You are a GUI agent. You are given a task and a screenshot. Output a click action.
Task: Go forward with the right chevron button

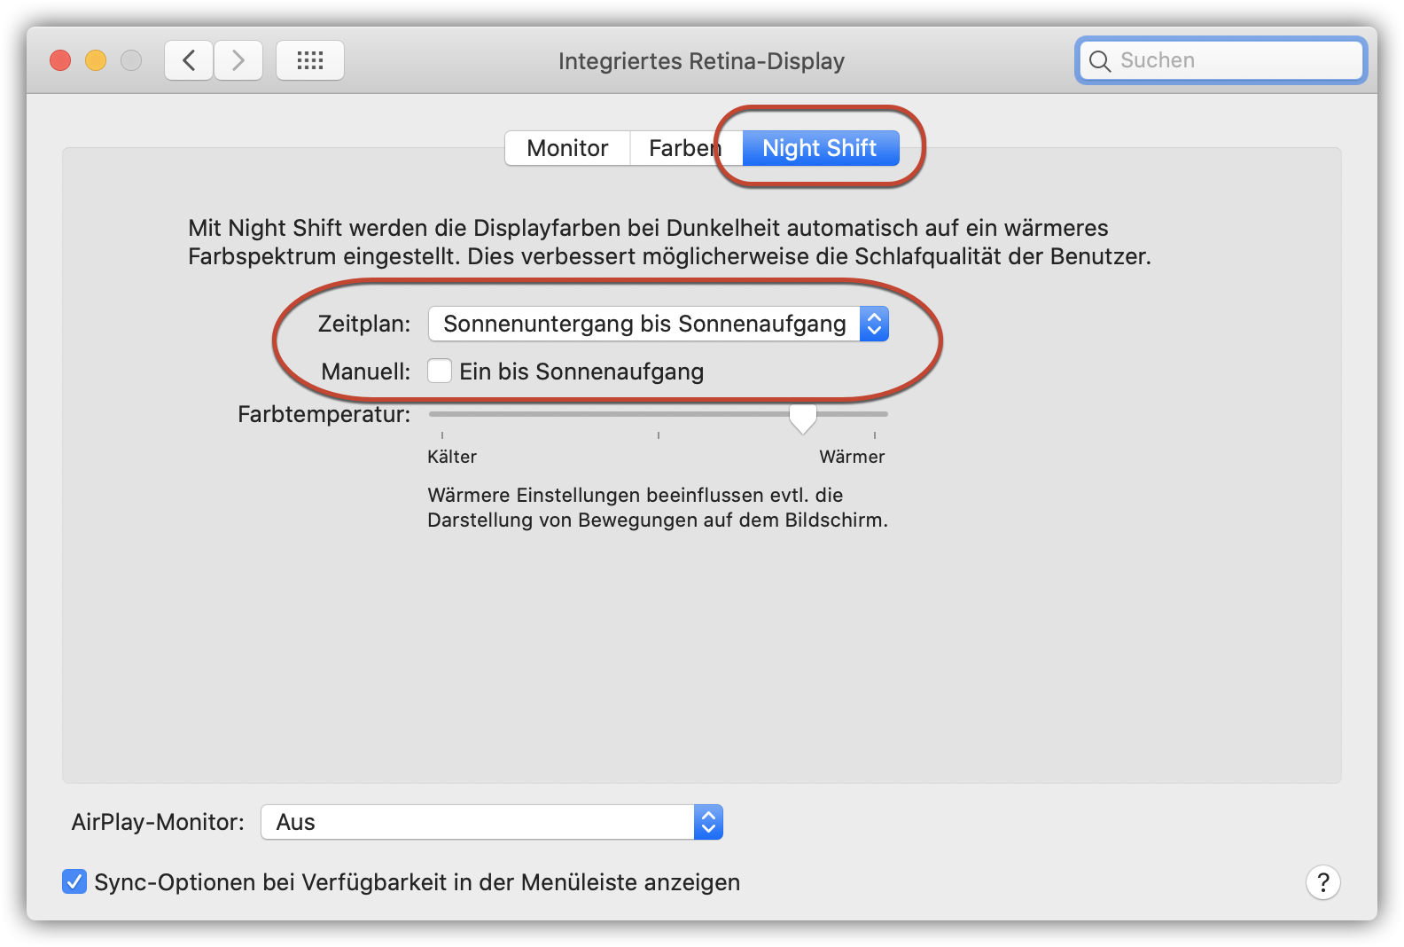point(238,60)
